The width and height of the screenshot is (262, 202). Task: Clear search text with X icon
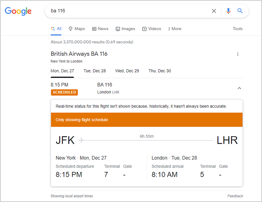214,11
